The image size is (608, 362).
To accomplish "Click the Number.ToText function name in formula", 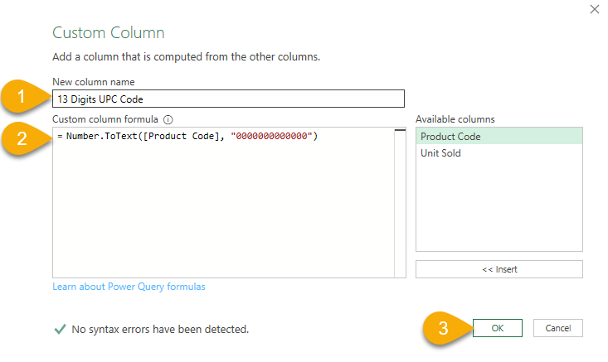I will point(95,136).
